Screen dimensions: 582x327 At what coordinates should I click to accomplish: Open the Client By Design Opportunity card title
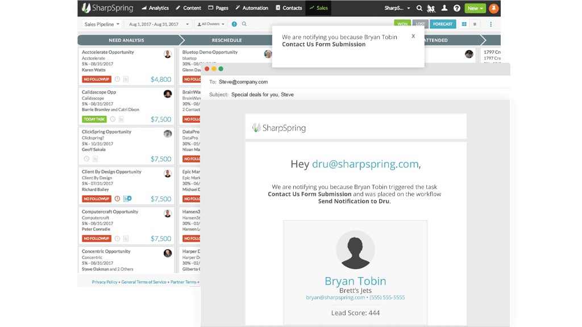click(111, 171)
